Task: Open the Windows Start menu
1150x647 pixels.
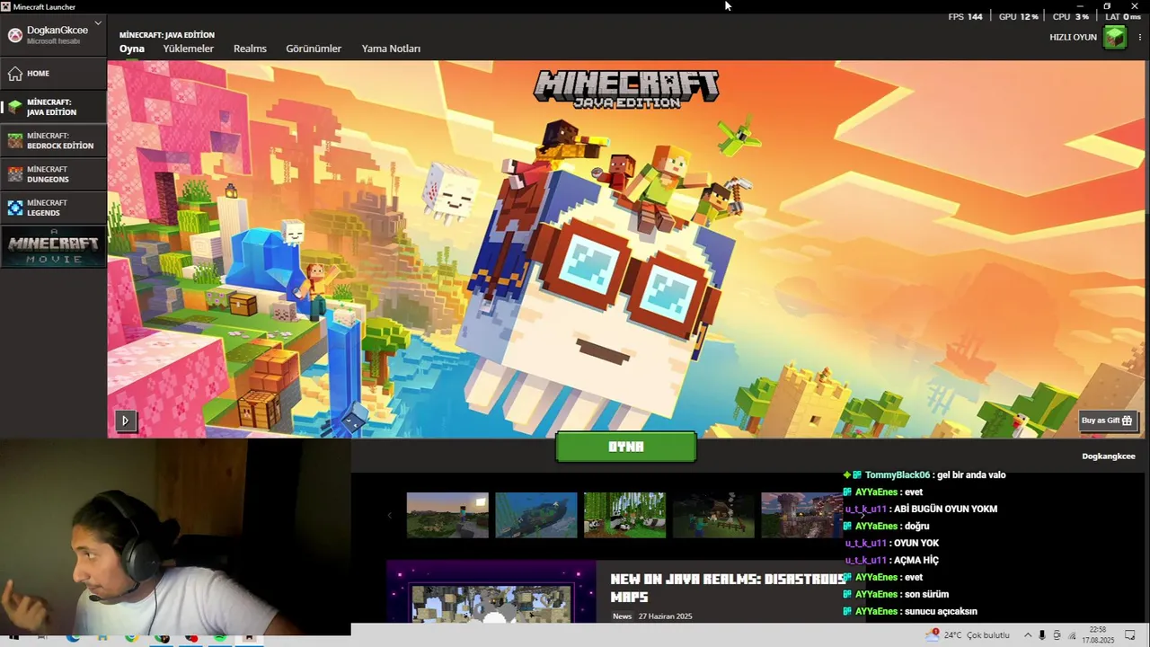Action: coord(13,638)
